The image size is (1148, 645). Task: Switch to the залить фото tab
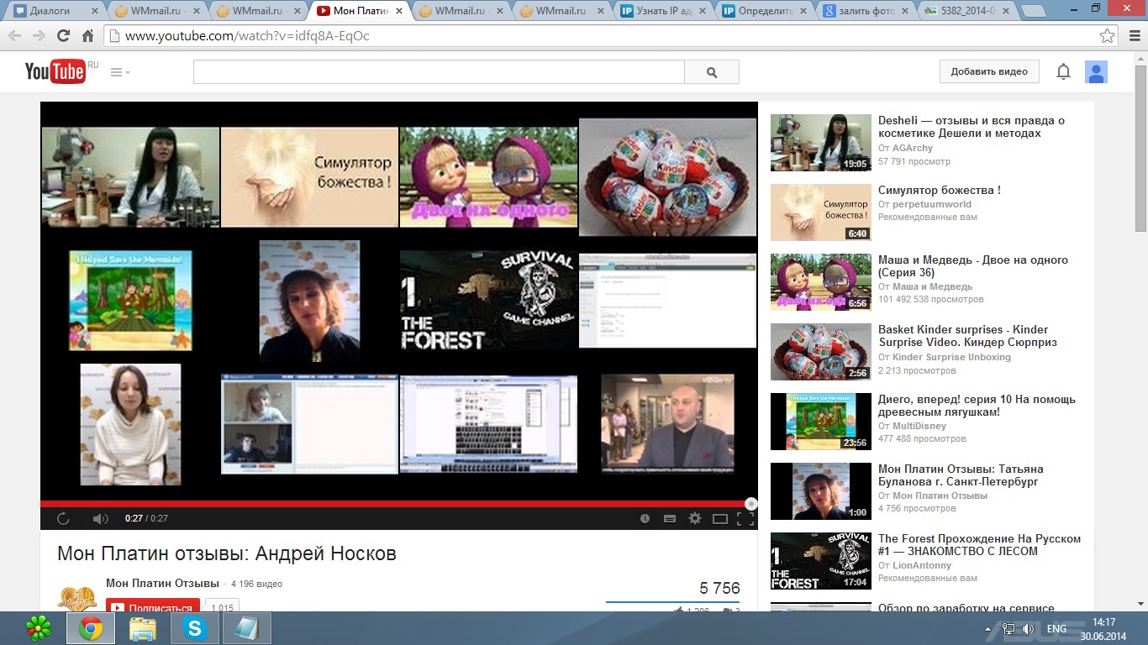[867, 12]
